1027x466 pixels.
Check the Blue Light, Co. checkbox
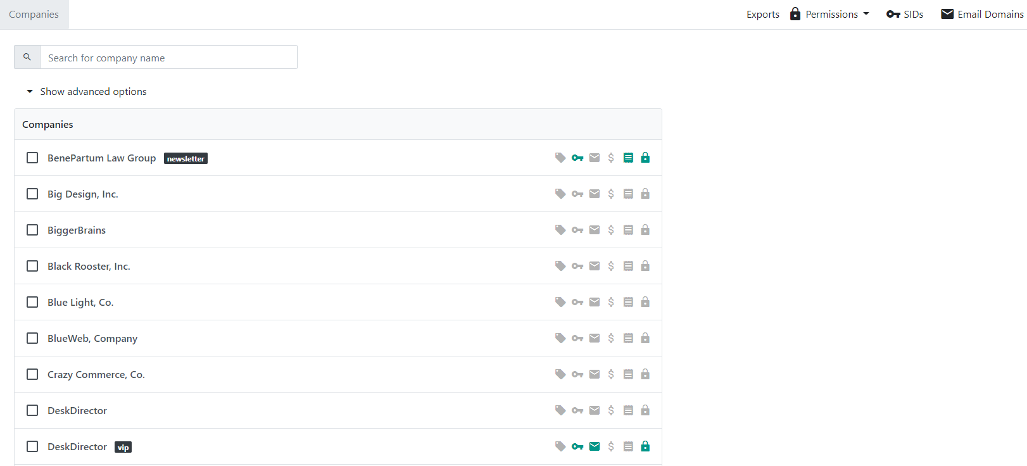32,302
